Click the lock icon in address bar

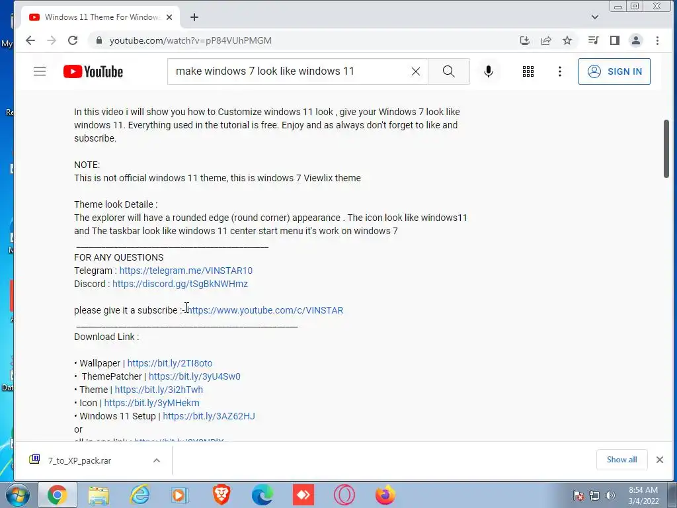pos(99,40)
